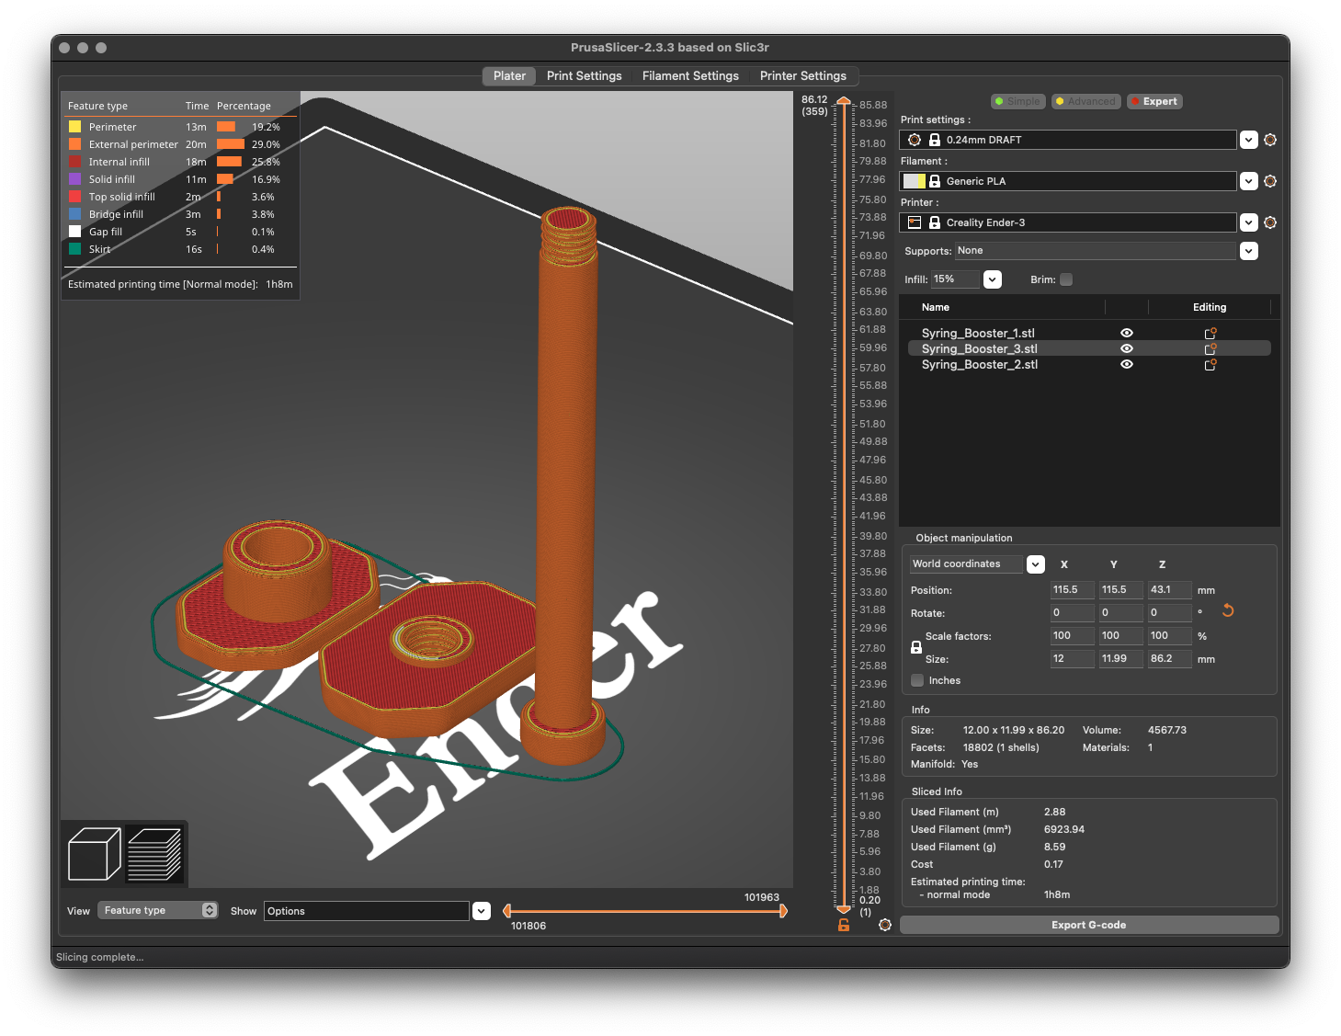Click the print settings compare icon beside 0.24mm DRAFT
Image resolution: width=1341 pixels, height=1036 pixels.
[x=915, y=140]
